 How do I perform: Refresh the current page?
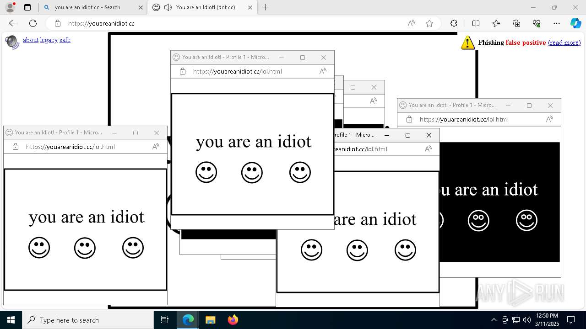point(33,23)
